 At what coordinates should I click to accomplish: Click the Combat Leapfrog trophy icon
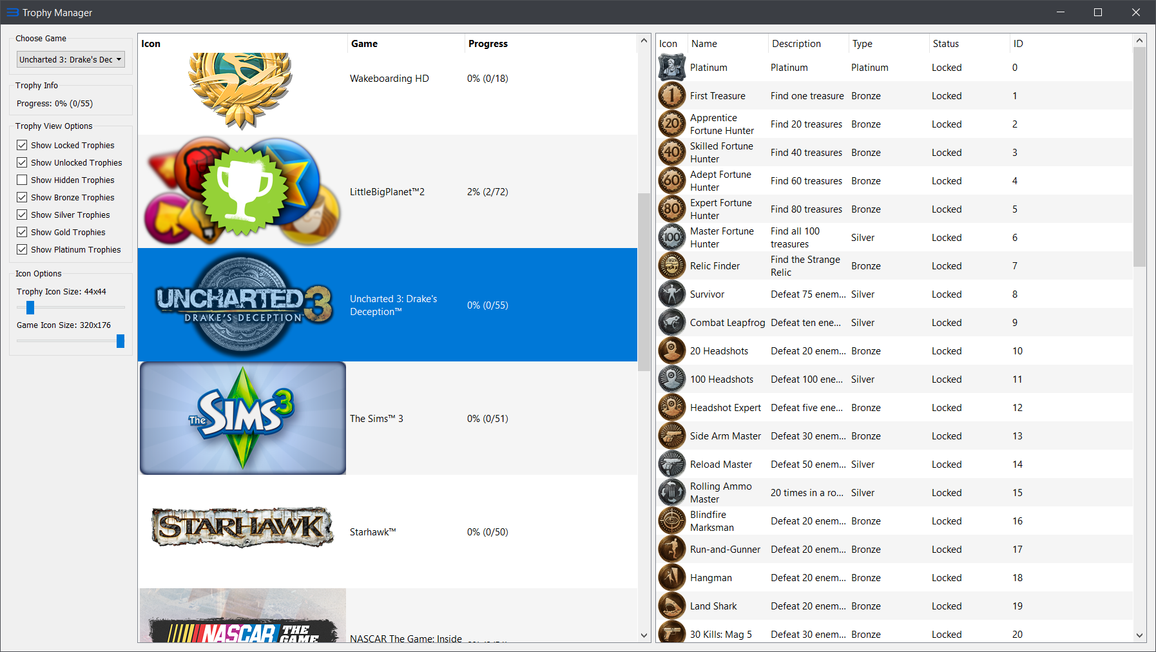(x=671, y=323)
